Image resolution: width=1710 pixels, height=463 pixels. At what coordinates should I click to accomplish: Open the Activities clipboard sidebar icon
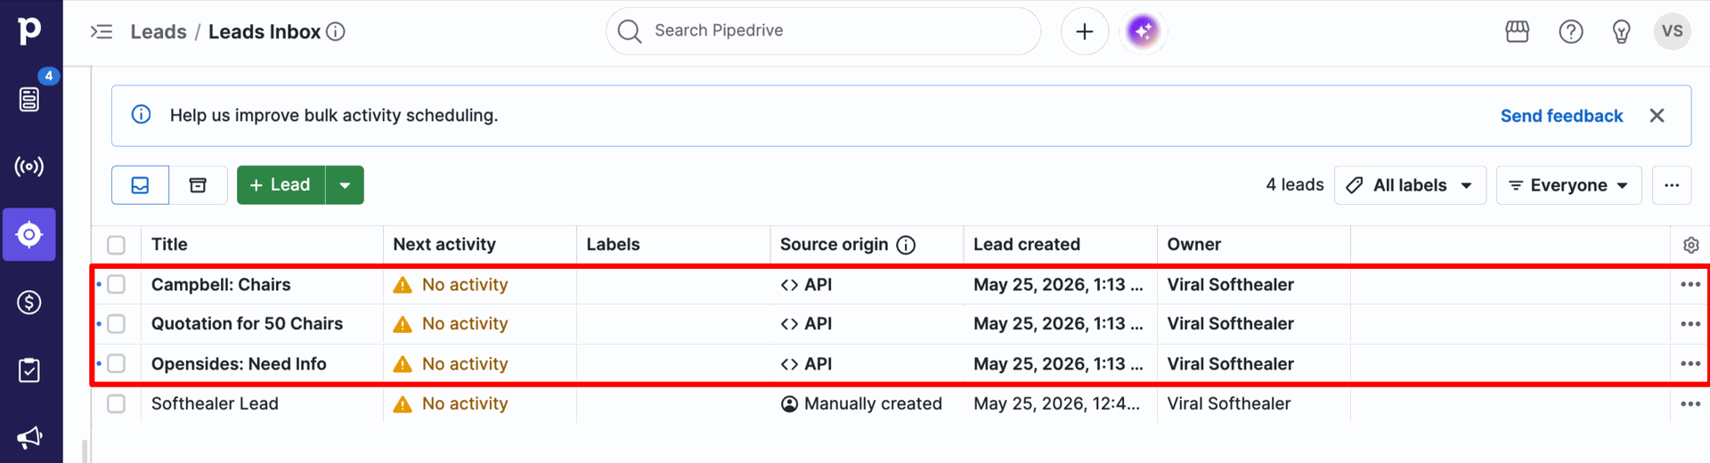click(29, 370)
